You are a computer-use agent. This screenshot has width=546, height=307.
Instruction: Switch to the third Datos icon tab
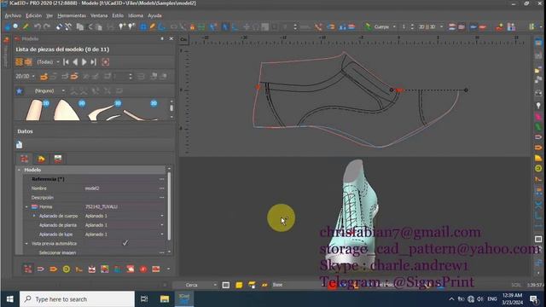click(58, 159)
